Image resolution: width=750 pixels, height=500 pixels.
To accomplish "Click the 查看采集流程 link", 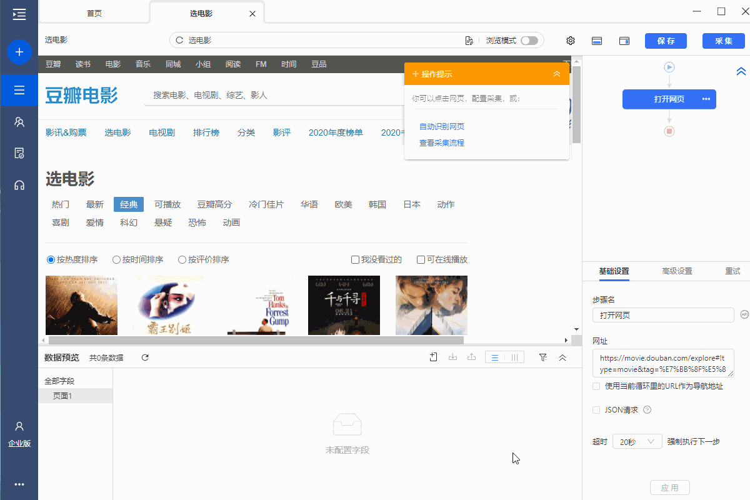I will coord(442,143).
